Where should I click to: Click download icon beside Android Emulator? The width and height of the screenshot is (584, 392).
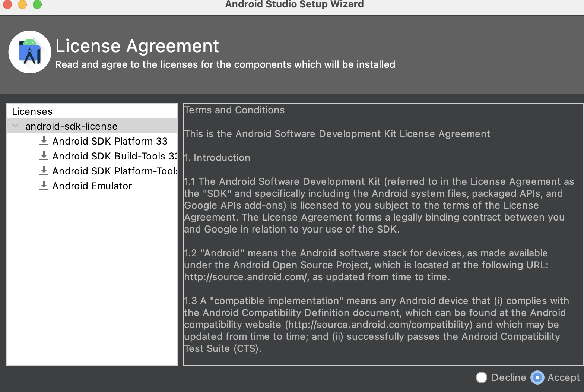pos(44,186)
